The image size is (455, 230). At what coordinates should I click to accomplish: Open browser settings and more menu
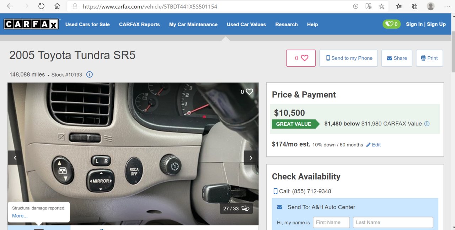(447, 6)
